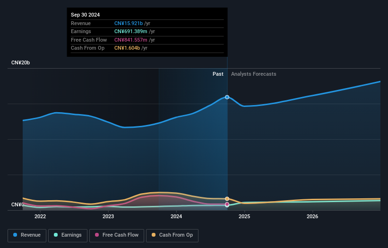
Task: Click the Earnings row label in tooltip
Action: tap(81, 31)
